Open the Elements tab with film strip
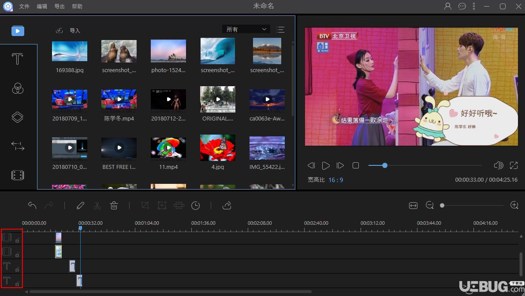This screenshot has height=296, width=525. 17,175
